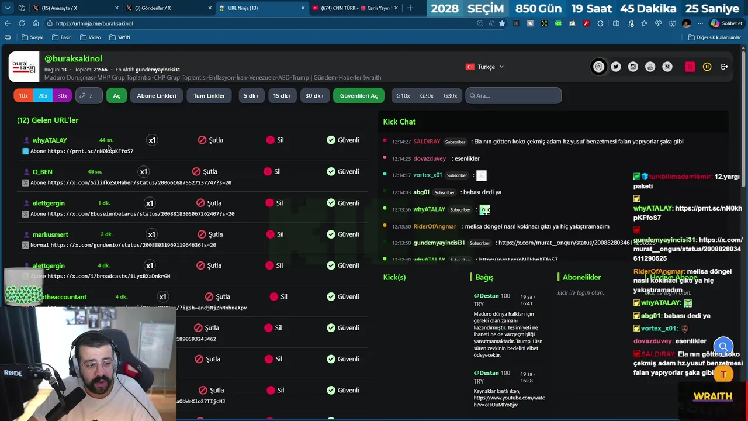Click the link count field showing 2

click(89, 95)
